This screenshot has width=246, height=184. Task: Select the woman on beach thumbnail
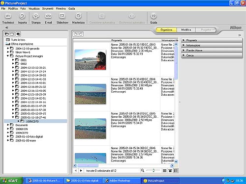[91, 60]
